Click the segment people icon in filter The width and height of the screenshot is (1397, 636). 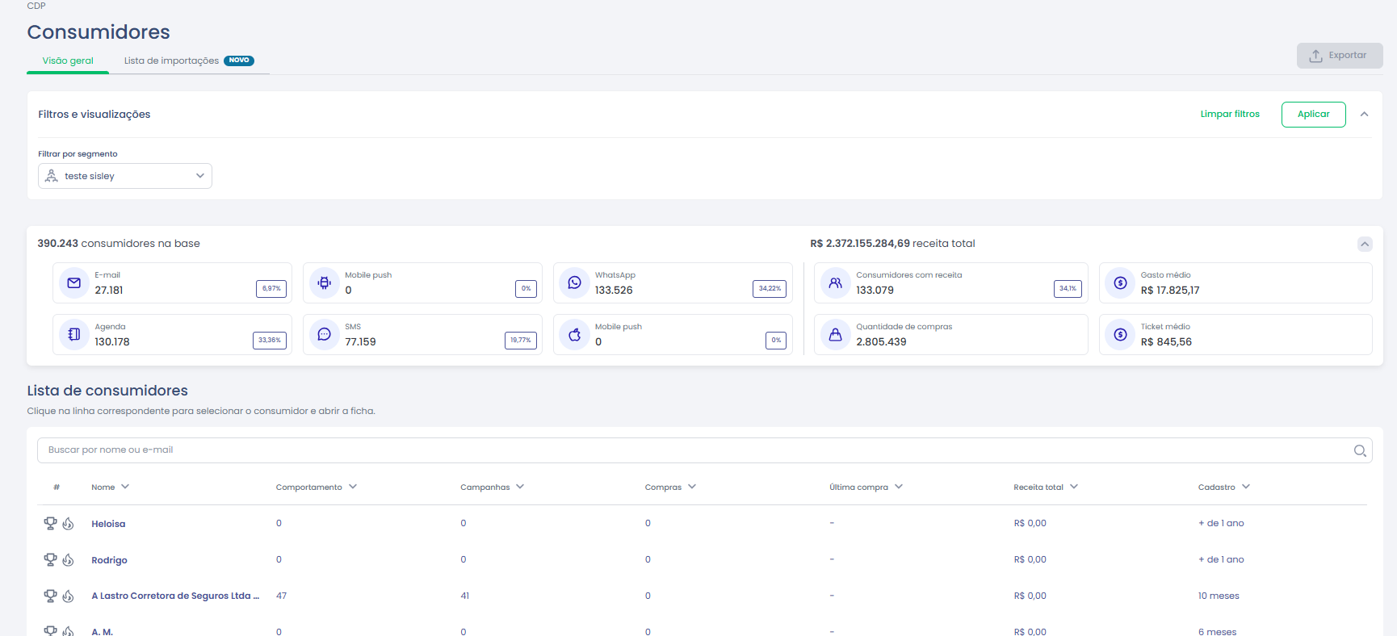click(52, 176)
